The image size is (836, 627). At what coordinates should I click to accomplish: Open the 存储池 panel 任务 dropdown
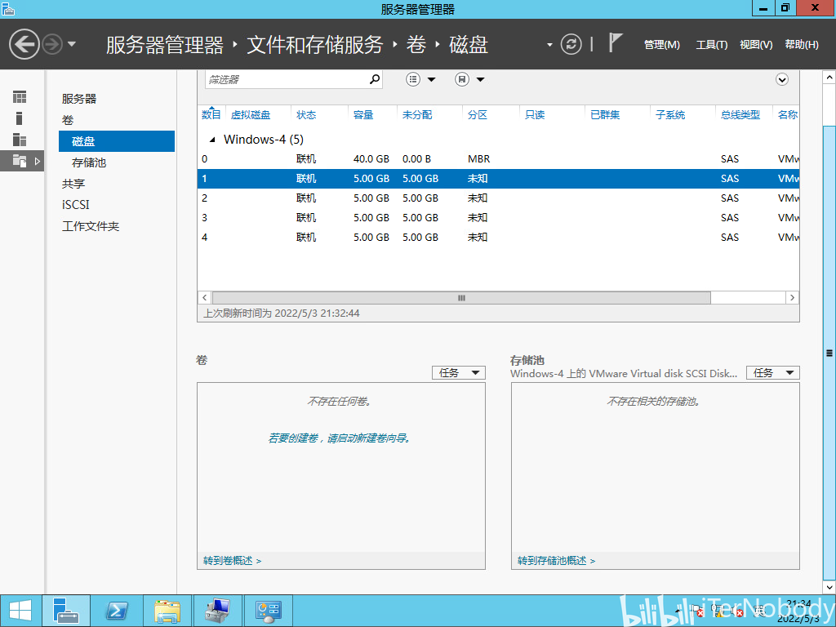pos(773,372)
